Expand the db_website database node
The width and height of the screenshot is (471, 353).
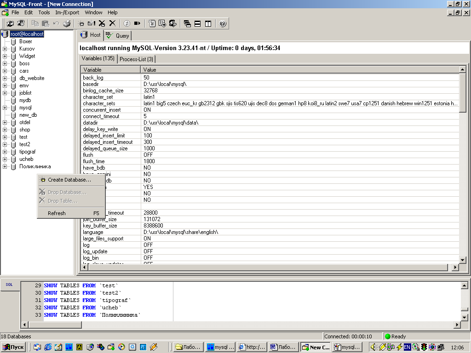point(5,78)
